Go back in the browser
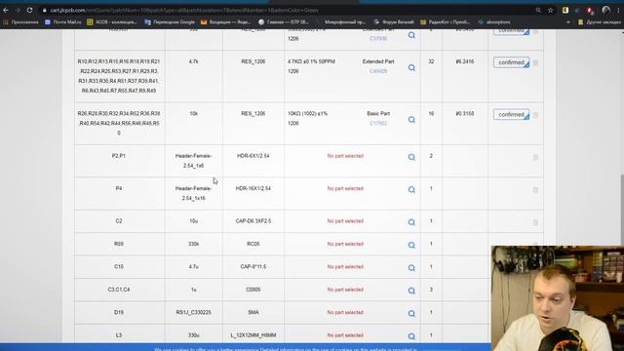Screen dimensions: 624x351 [6, 10]
